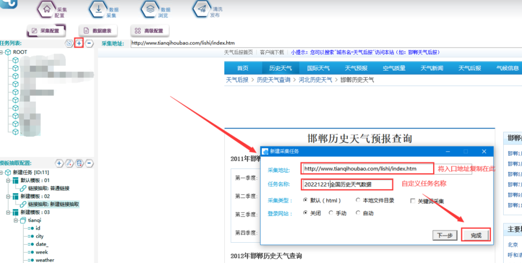This screenshot has height=263, width=522.
Task: Open the 采集配置 home hexagon icon
Action: [x=47, y=10]
